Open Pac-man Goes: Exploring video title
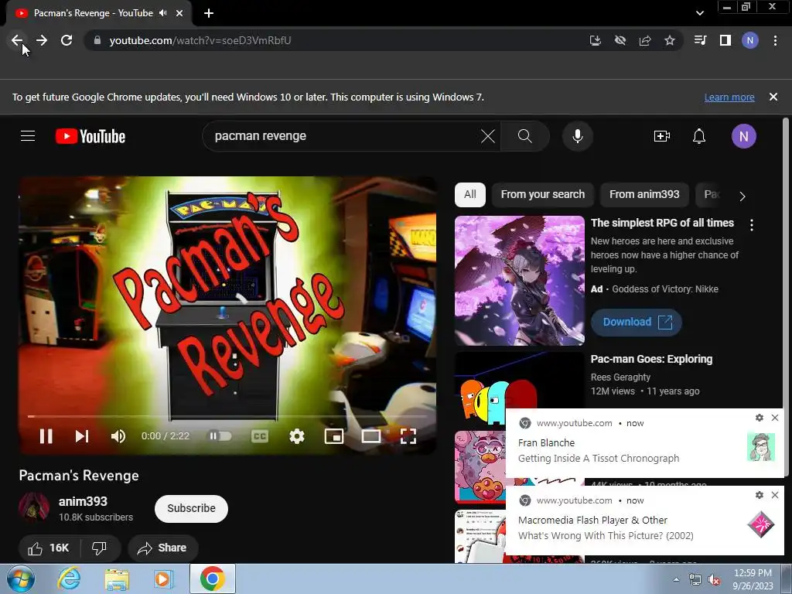This screenshot has width=792, height=594. (x=651, y=359)
